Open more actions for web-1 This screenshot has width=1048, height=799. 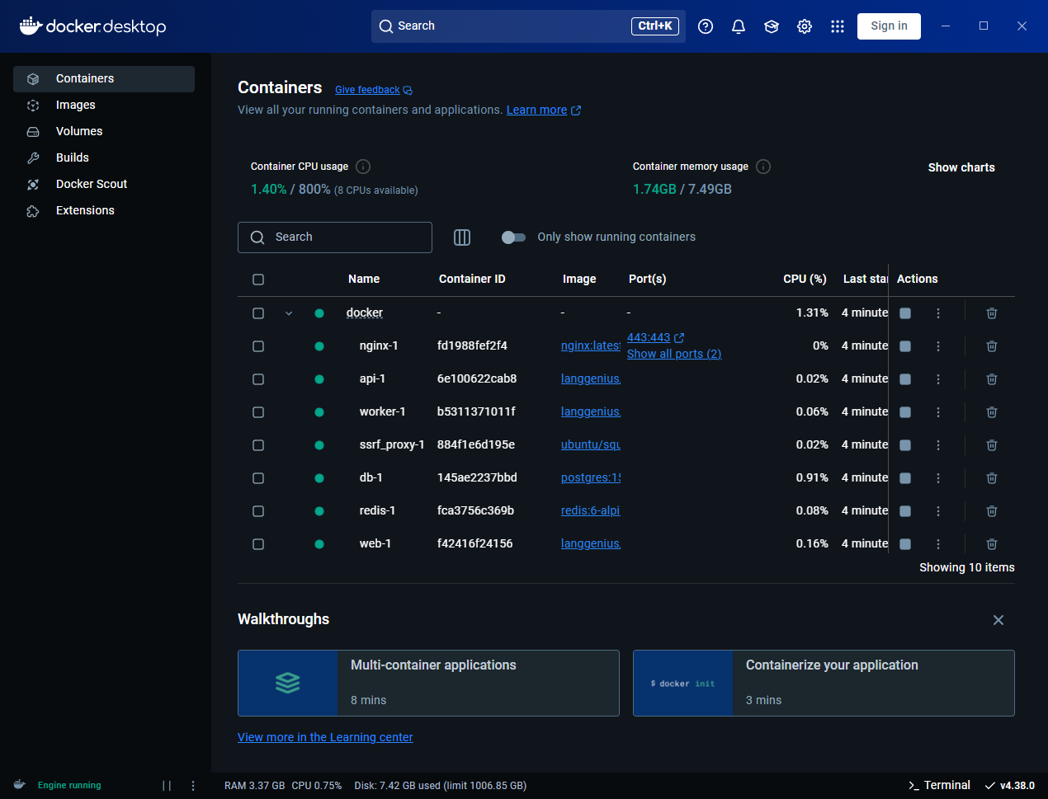click(938, 544)
